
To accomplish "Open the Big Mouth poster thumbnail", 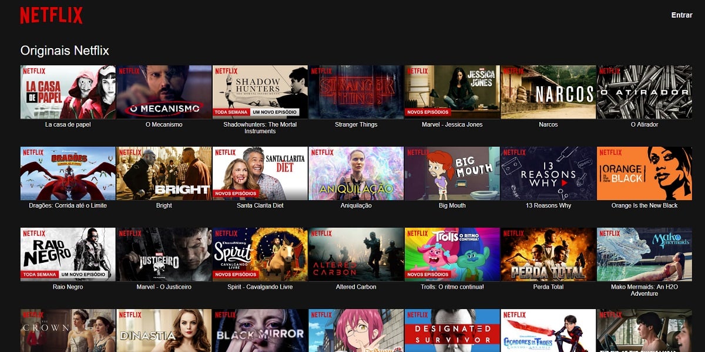I will pos(452,174).
